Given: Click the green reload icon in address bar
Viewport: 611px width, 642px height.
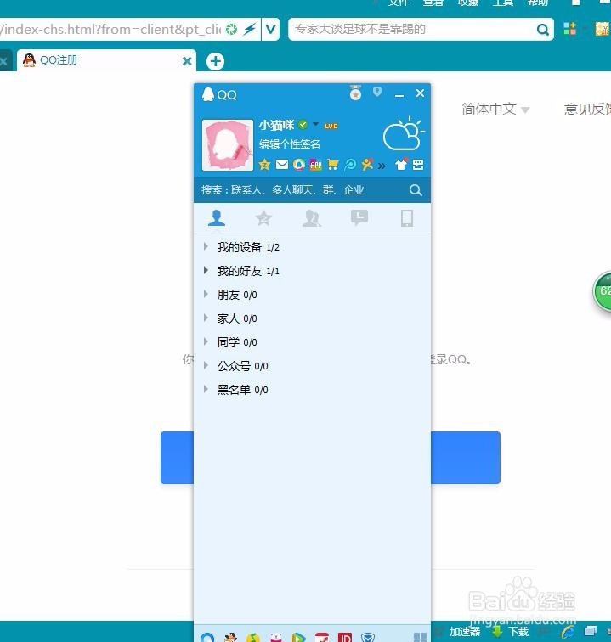Looking at the screenshot, I should (x=231, y=29).
